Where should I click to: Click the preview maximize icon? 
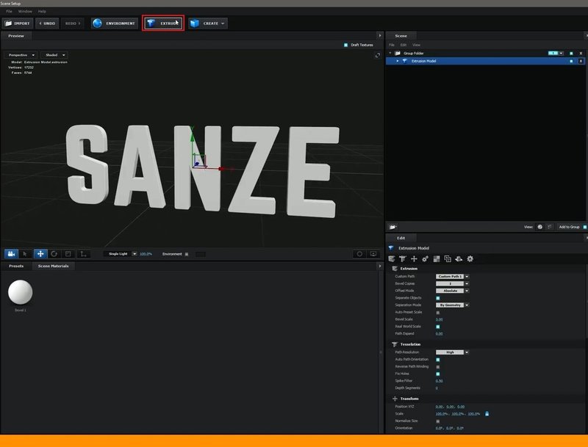[378, 55]
